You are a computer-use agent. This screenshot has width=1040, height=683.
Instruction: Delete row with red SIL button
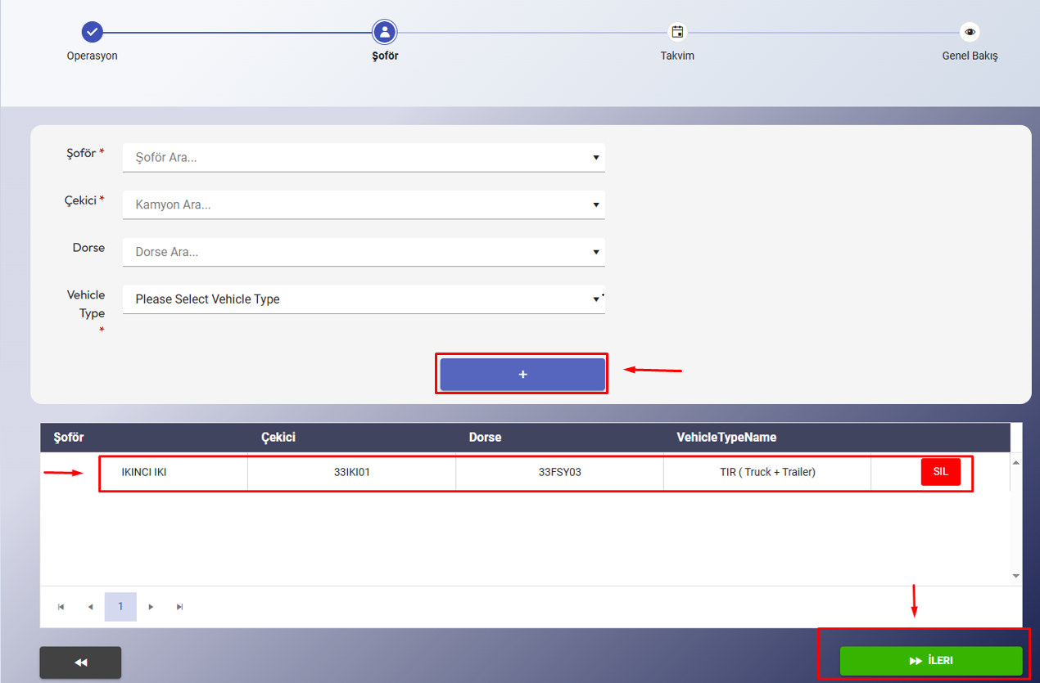click(940, 472)
